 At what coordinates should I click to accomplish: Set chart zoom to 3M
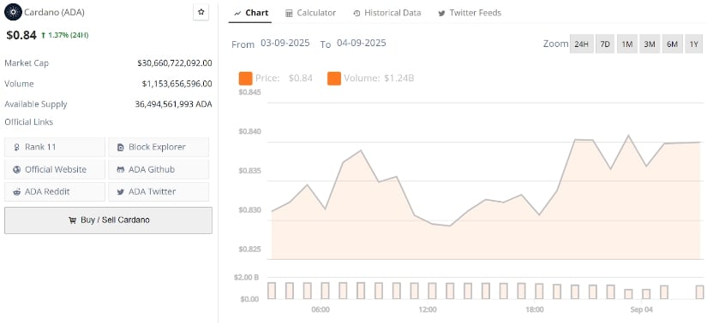(650, 44)
